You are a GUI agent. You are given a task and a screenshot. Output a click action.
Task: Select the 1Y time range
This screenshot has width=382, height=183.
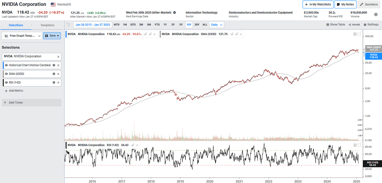coord(165,25)
